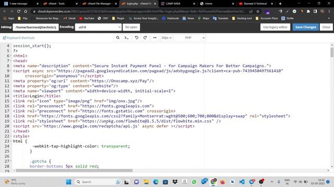Open the Hashnode bookmark
This screenshot has width=334, height=187.
pyautogui.click(x=171, y=19)
